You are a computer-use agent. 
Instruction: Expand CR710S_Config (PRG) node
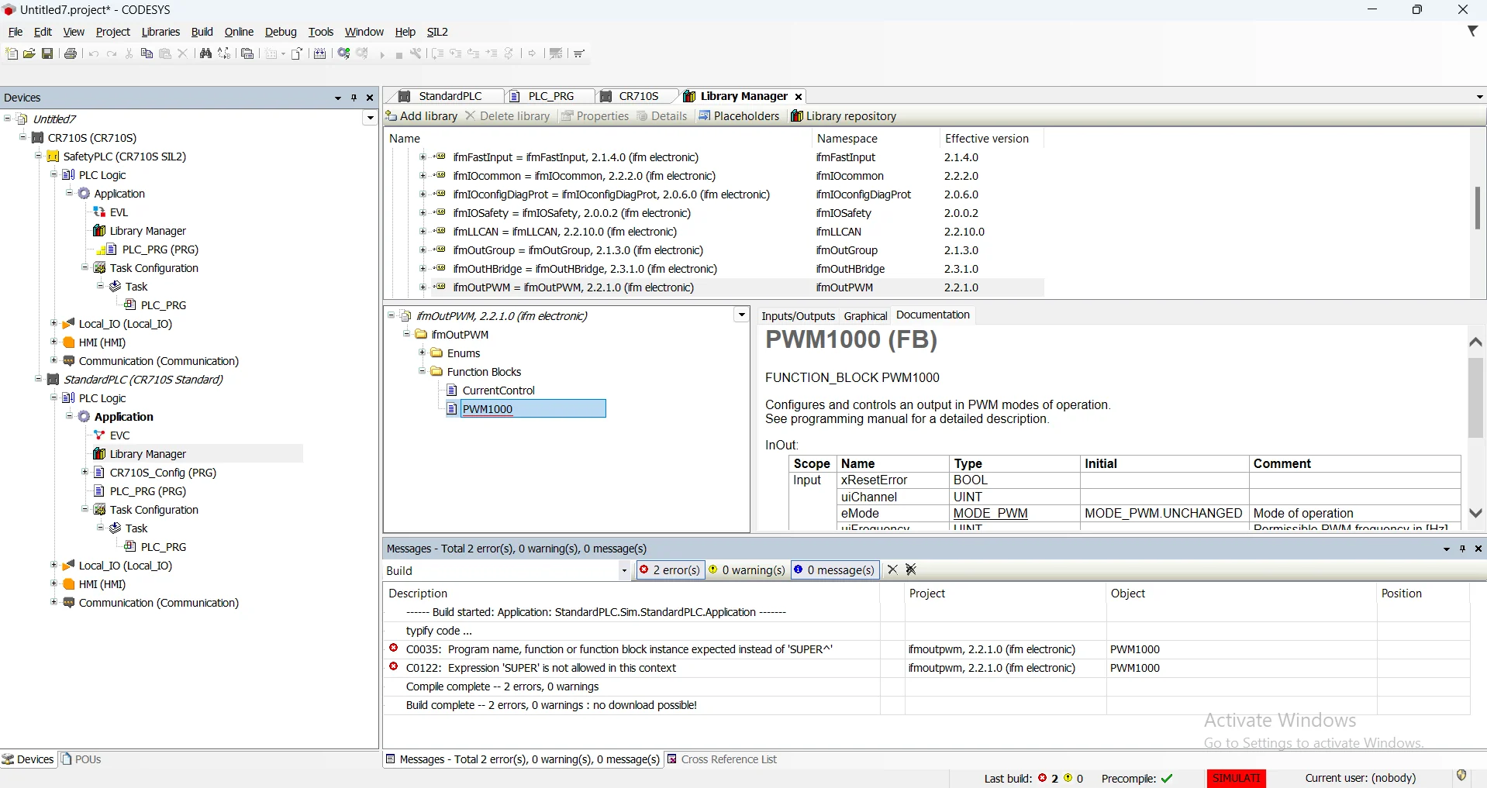coord(85,472)
